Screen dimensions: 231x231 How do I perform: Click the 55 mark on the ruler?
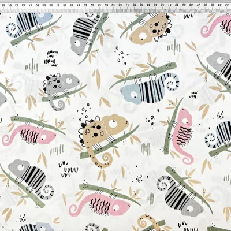(71, 5)
